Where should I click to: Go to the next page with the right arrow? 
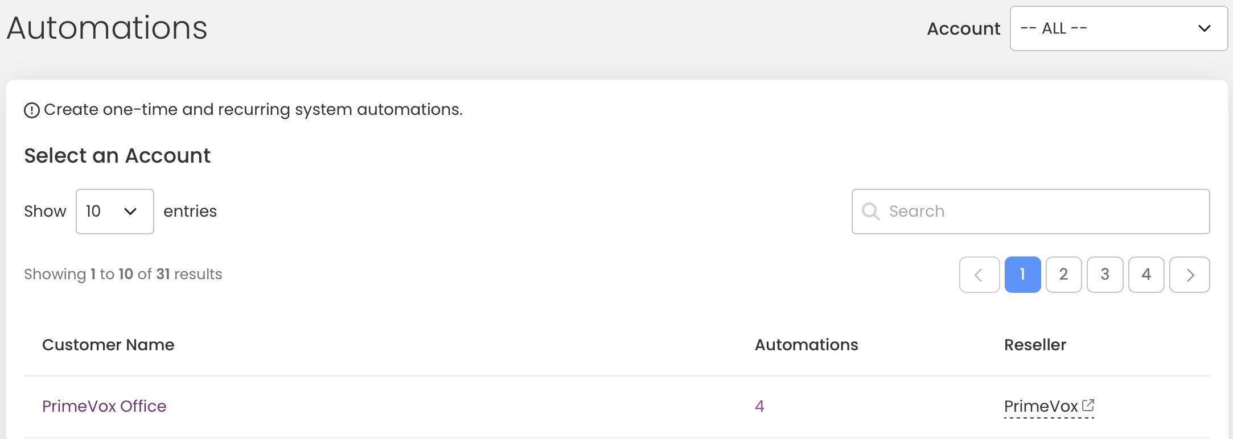(x=1190, y=275)
